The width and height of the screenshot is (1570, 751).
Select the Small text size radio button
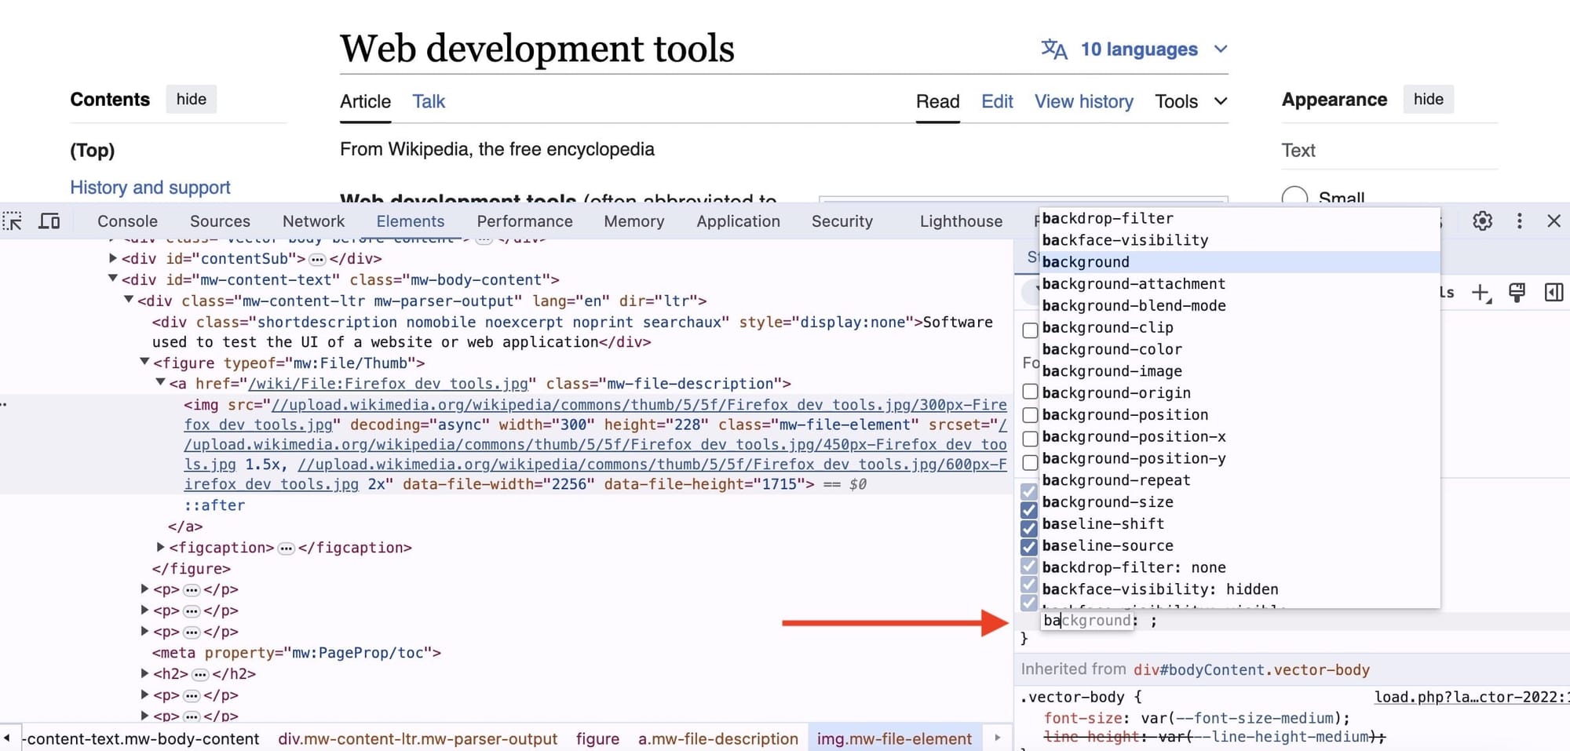coord(1295,197)
